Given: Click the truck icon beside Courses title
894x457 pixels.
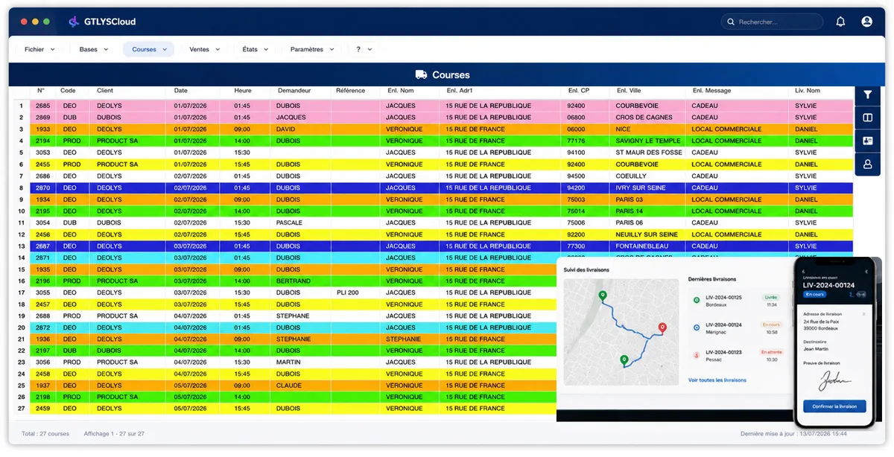Looking at the screenshot, I should click(421, 74).
